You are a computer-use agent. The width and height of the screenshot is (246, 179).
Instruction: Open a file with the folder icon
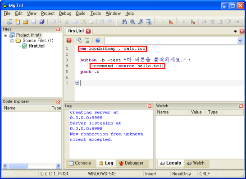26,22
